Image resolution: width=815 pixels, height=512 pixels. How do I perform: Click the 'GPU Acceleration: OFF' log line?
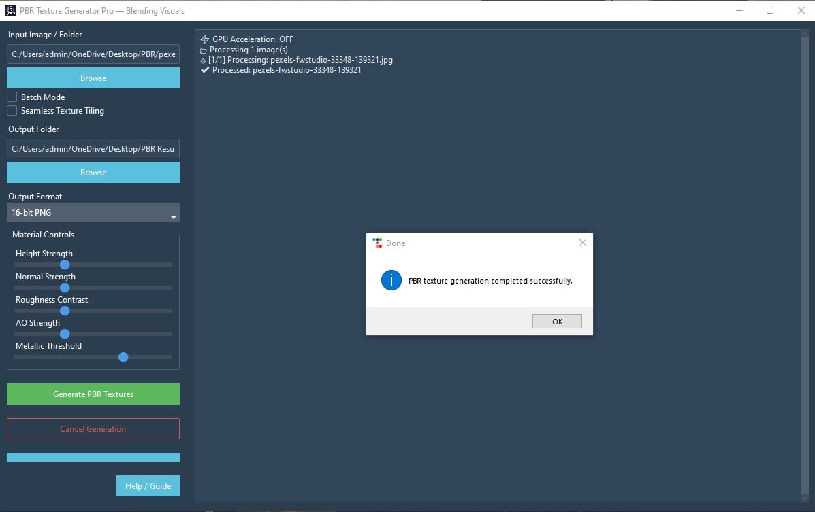(x=253, y=39)
